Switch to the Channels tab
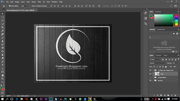180x101 pixels. [158, 55]
